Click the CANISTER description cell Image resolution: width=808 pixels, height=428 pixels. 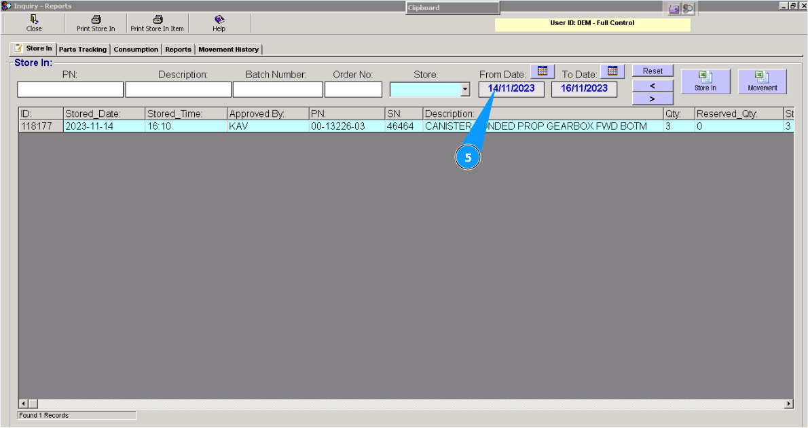click(543, 126)
